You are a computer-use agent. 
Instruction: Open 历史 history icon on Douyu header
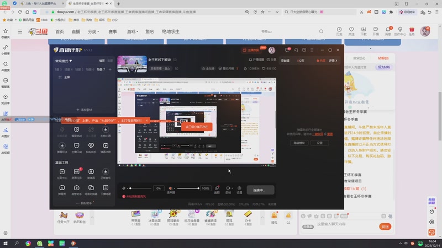click(x=339, y=31)
